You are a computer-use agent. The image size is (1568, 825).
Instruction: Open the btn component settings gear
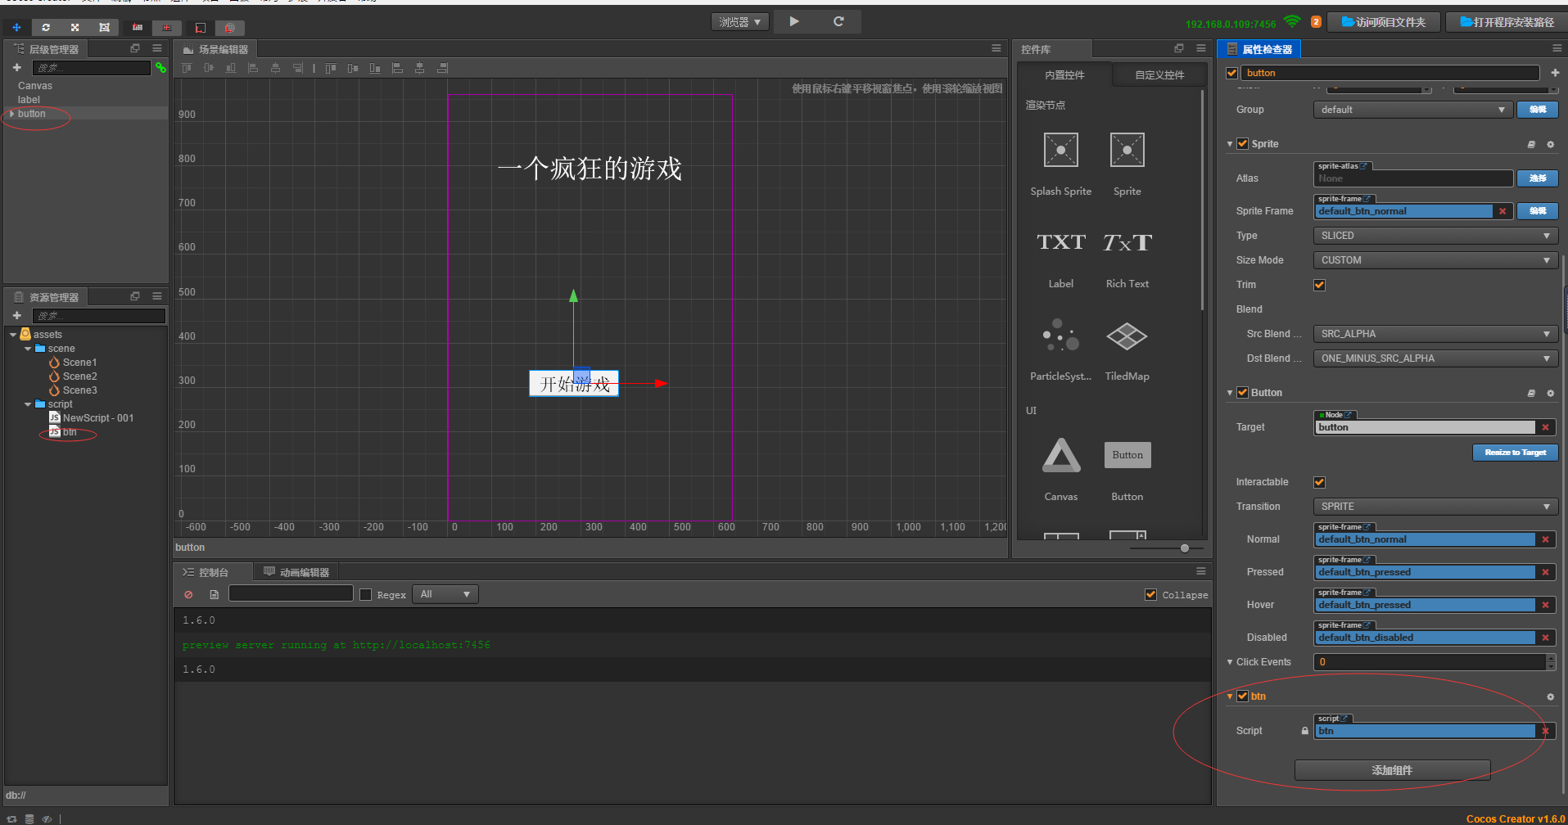coord(1550,697)
